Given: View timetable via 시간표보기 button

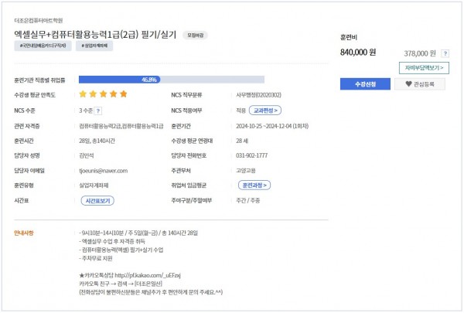Looking at the screenshot, I should point(97,201).
